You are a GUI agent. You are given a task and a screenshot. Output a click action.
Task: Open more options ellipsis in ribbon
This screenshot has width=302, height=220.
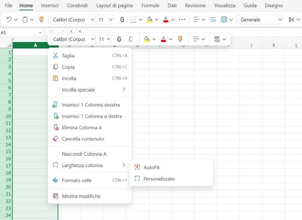182,19
